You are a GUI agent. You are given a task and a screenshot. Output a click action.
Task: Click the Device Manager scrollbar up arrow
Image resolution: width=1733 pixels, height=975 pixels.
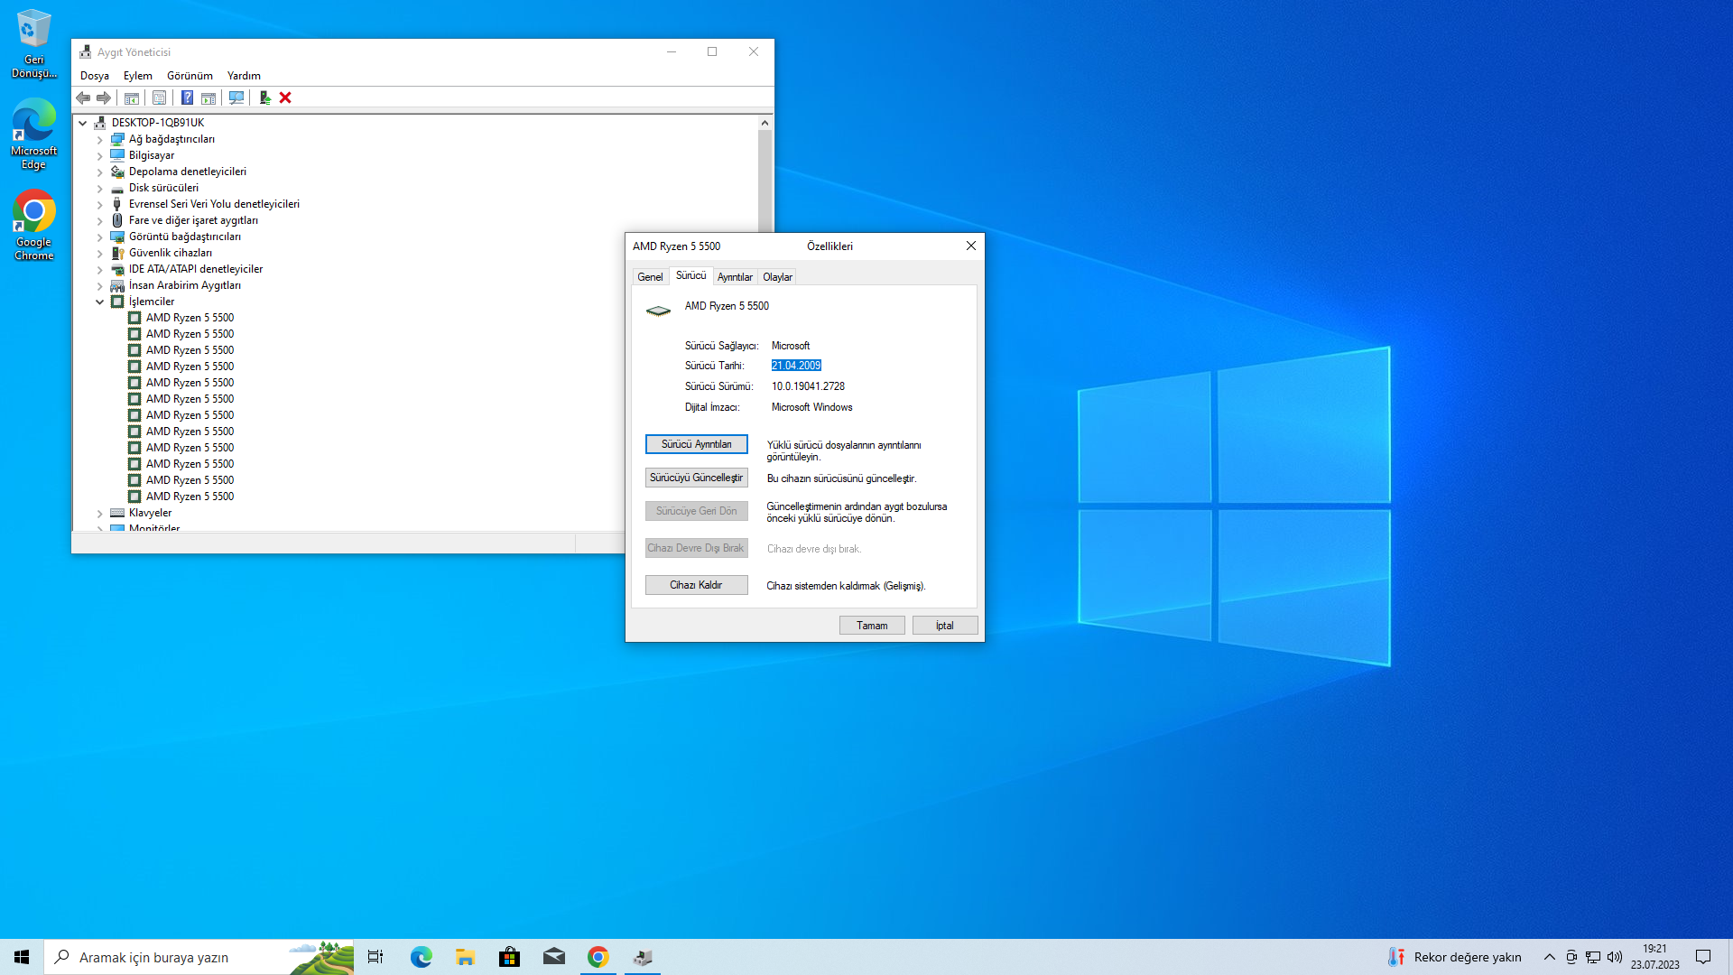[765, 123]
